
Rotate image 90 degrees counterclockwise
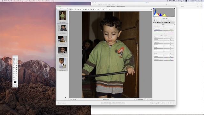(x=106, y=9)
